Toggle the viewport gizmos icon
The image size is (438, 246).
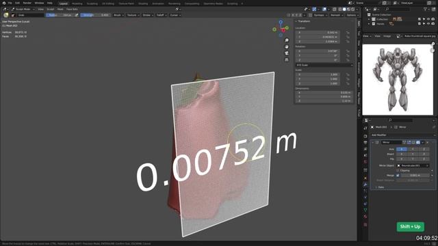314,9
